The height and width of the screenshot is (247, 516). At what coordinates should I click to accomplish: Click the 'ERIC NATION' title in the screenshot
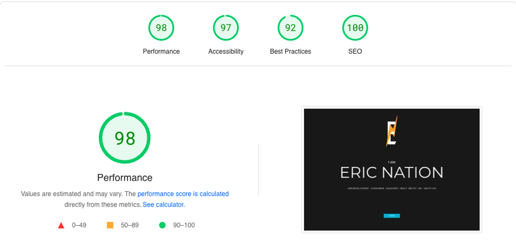tap(392, 172)
